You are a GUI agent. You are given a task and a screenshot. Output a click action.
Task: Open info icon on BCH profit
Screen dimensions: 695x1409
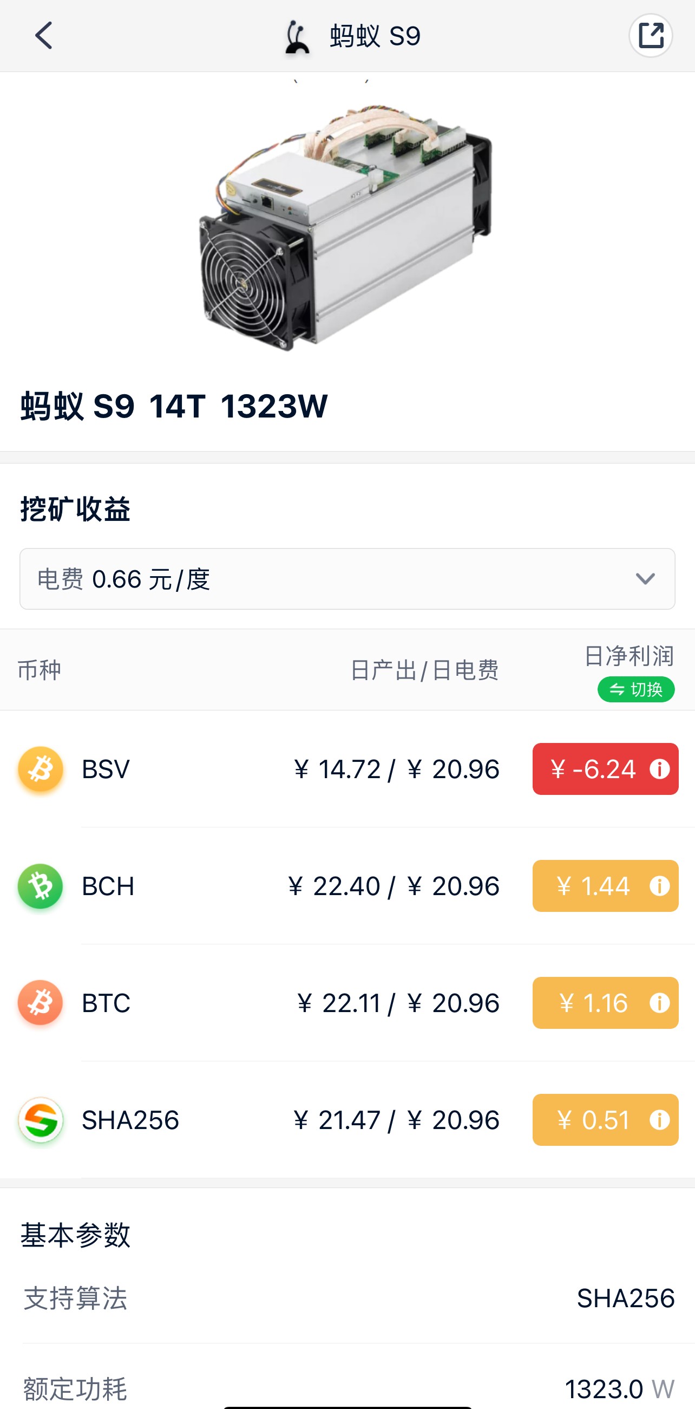(x=659, y=886)
